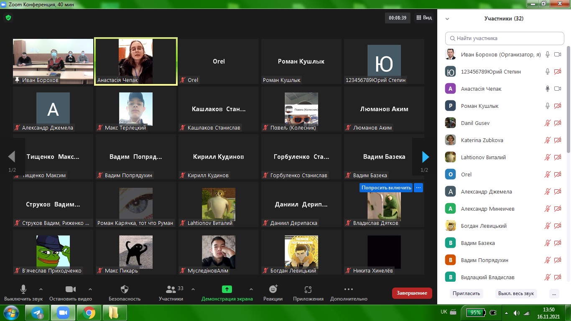Viewport: 571px width, 321px height.
Task: Open the Reactions smiley icon
Action: 273,289
